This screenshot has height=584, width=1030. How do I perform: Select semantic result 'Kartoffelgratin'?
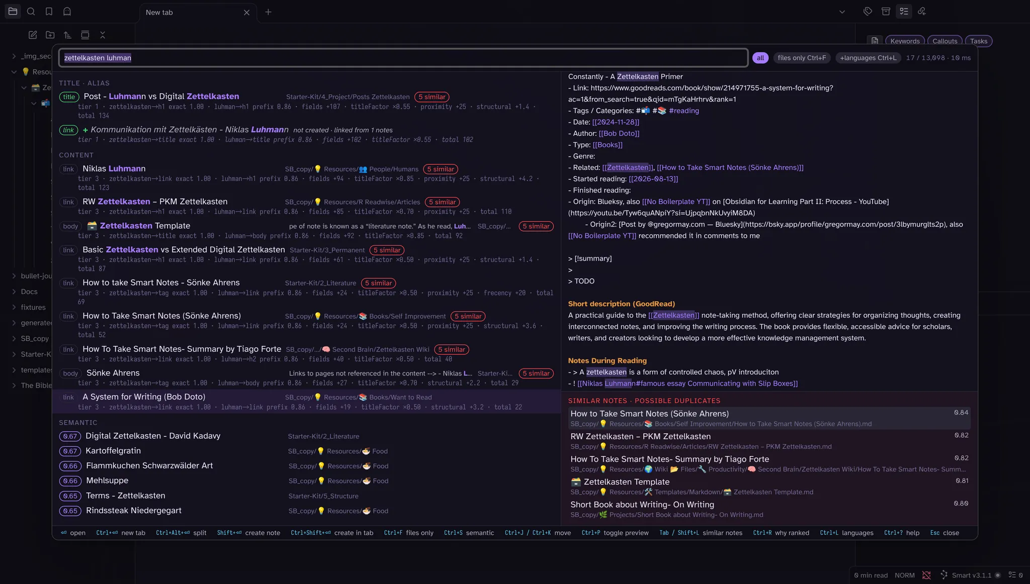click(x=306, y=451)
